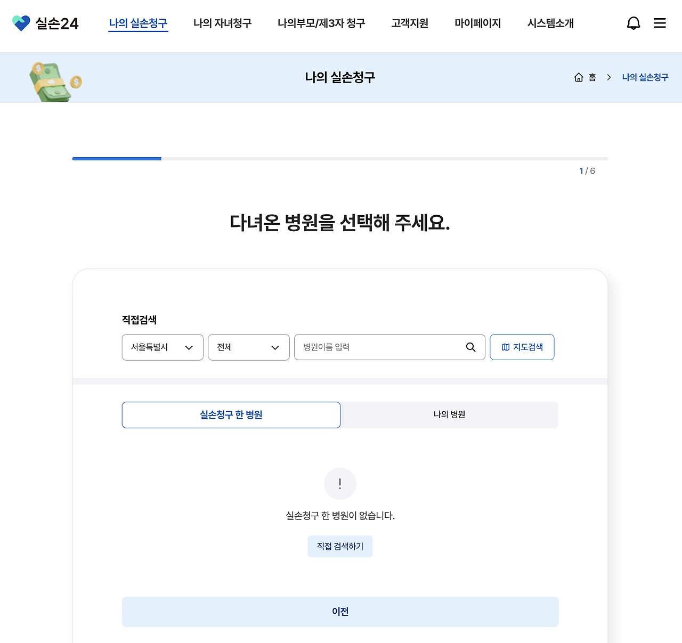This screenshot has height=643, width=682.
Task: Switch to 나의 병원 tab
Action: coord(449,414)
